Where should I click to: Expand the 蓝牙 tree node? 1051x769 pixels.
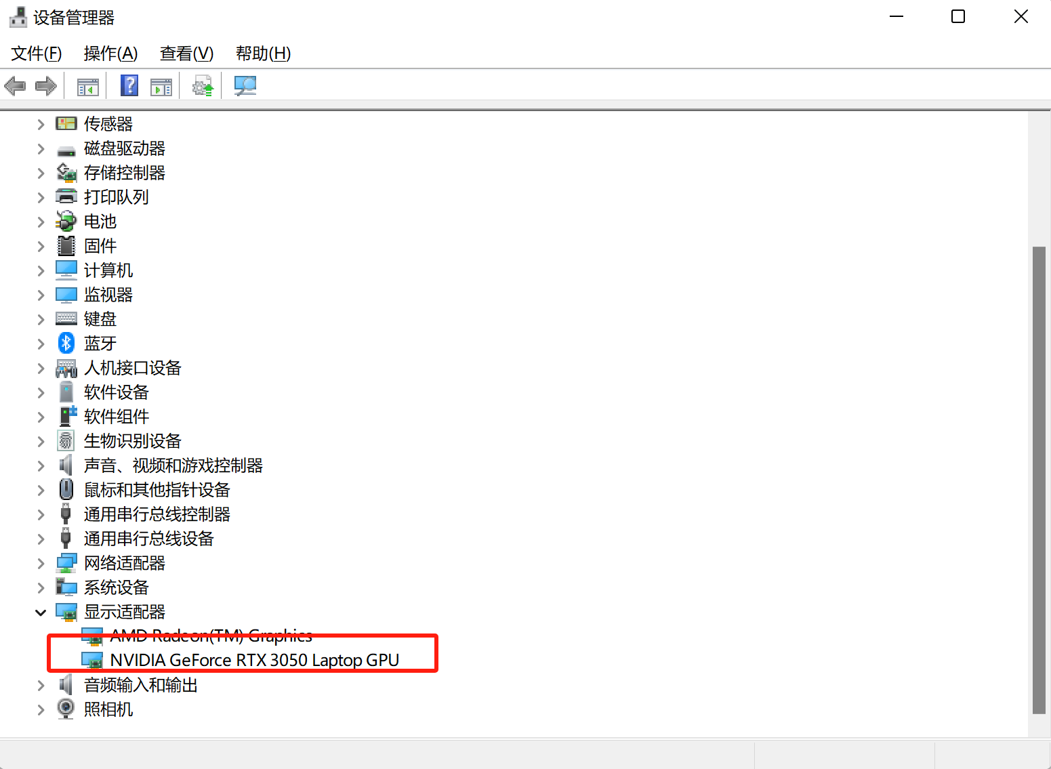point(41,344)
